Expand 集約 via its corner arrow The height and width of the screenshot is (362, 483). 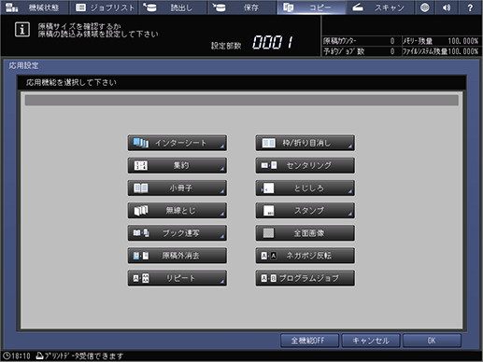pos(222,169)
